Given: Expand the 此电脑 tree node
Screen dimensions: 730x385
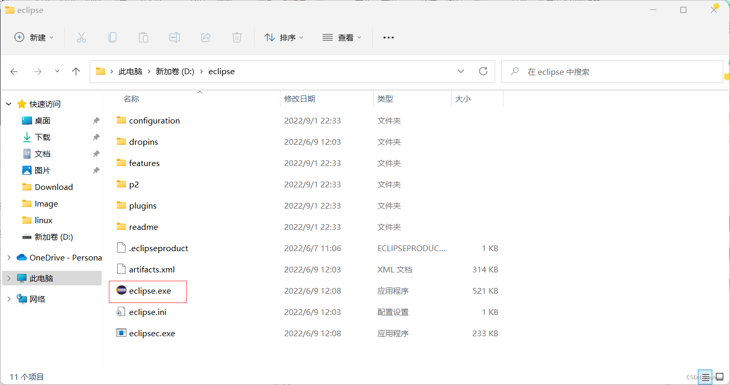Looking at the screenshot, I should (x=9, y=278).
